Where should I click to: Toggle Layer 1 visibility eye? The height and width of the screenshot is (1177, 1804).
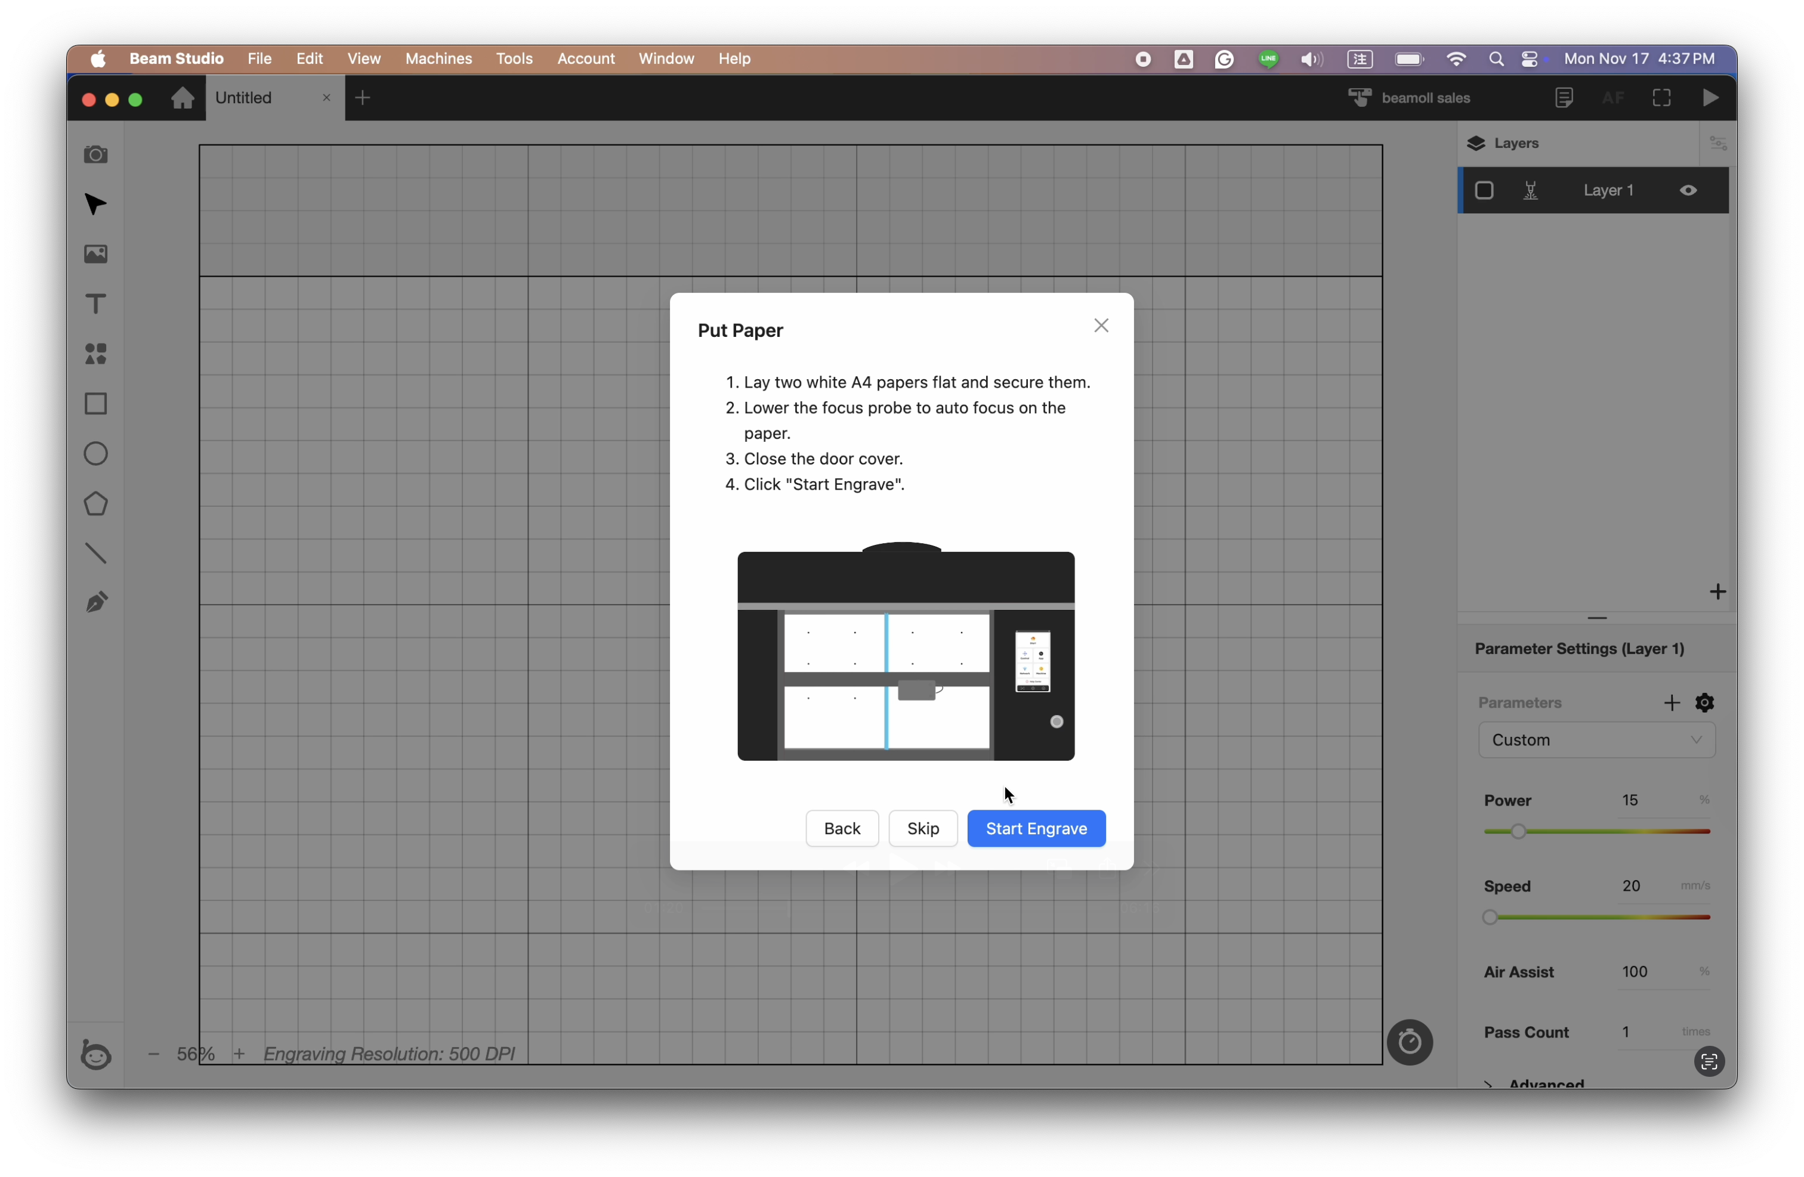click(x=1688, y=191)
